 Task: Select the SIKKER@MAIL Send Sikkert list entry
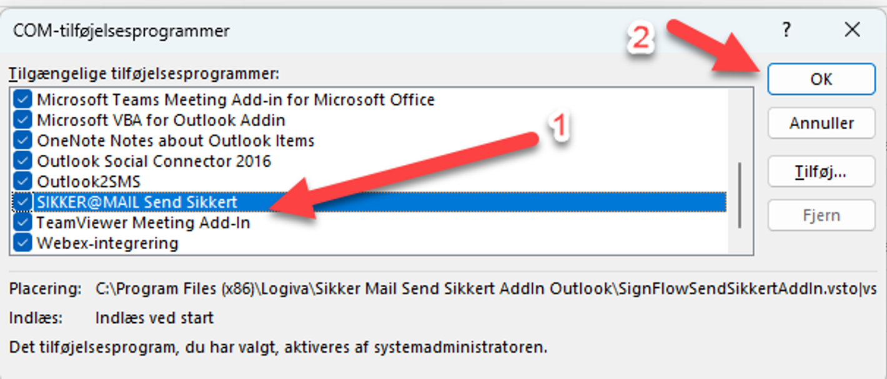coord(369,202)
